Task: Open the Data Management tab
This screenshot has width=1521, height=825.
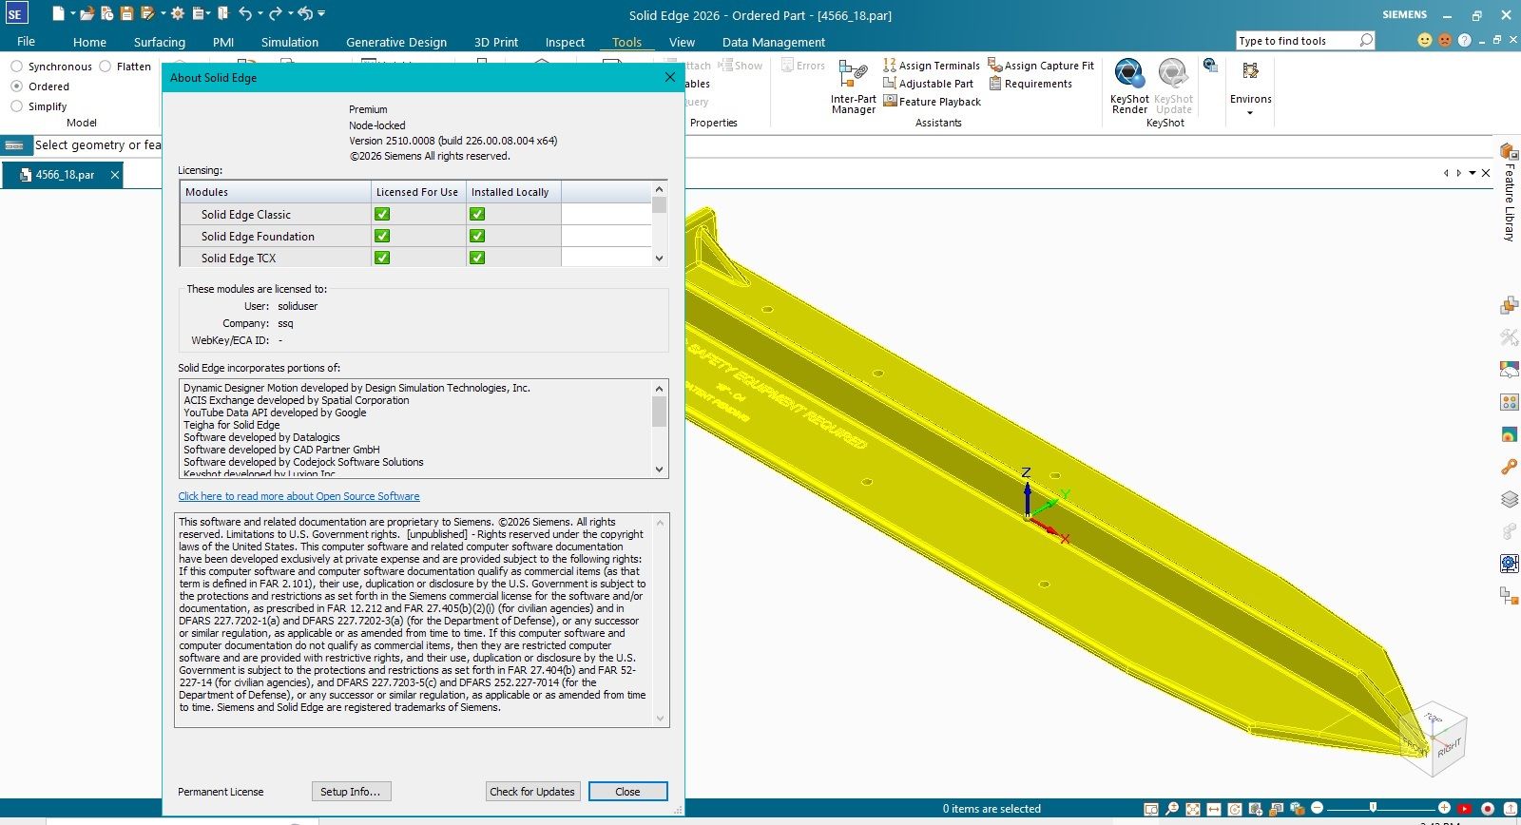Action: coord(774,42)
